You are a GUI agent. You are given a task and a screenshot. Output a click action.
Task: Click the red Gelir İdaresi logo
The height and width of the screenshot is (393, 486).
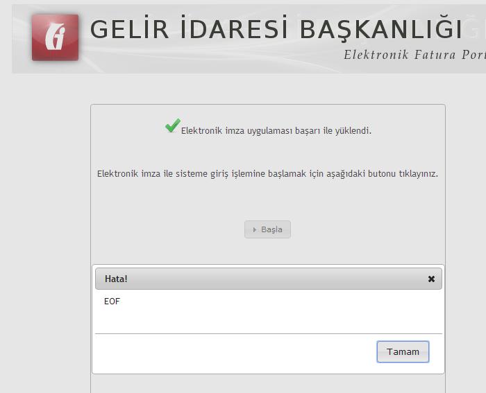[55, 37]
